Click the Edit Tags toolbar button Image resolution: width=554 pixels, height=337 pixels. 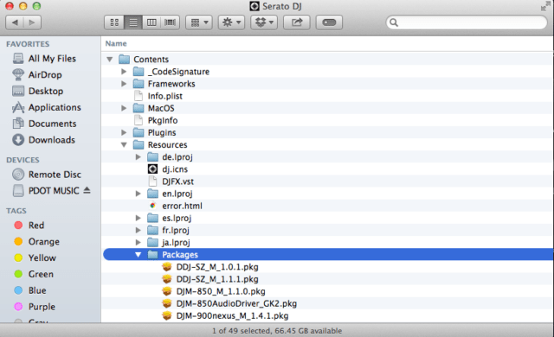coord(329,22)
